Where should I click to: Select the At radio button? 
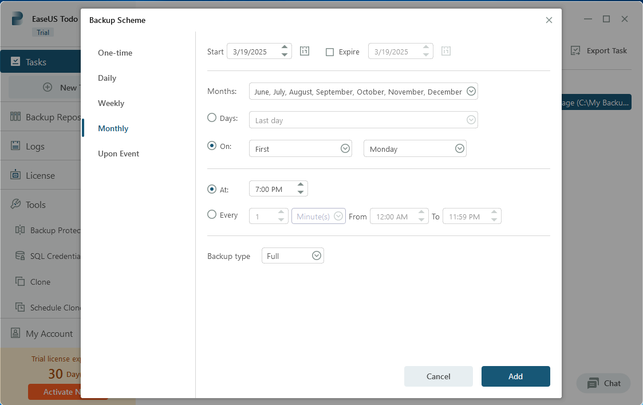[212, 189]
